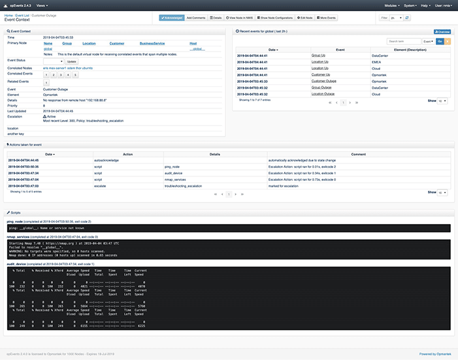
Task: Go to the Event List breadcrumb
Action: point(22,16)
